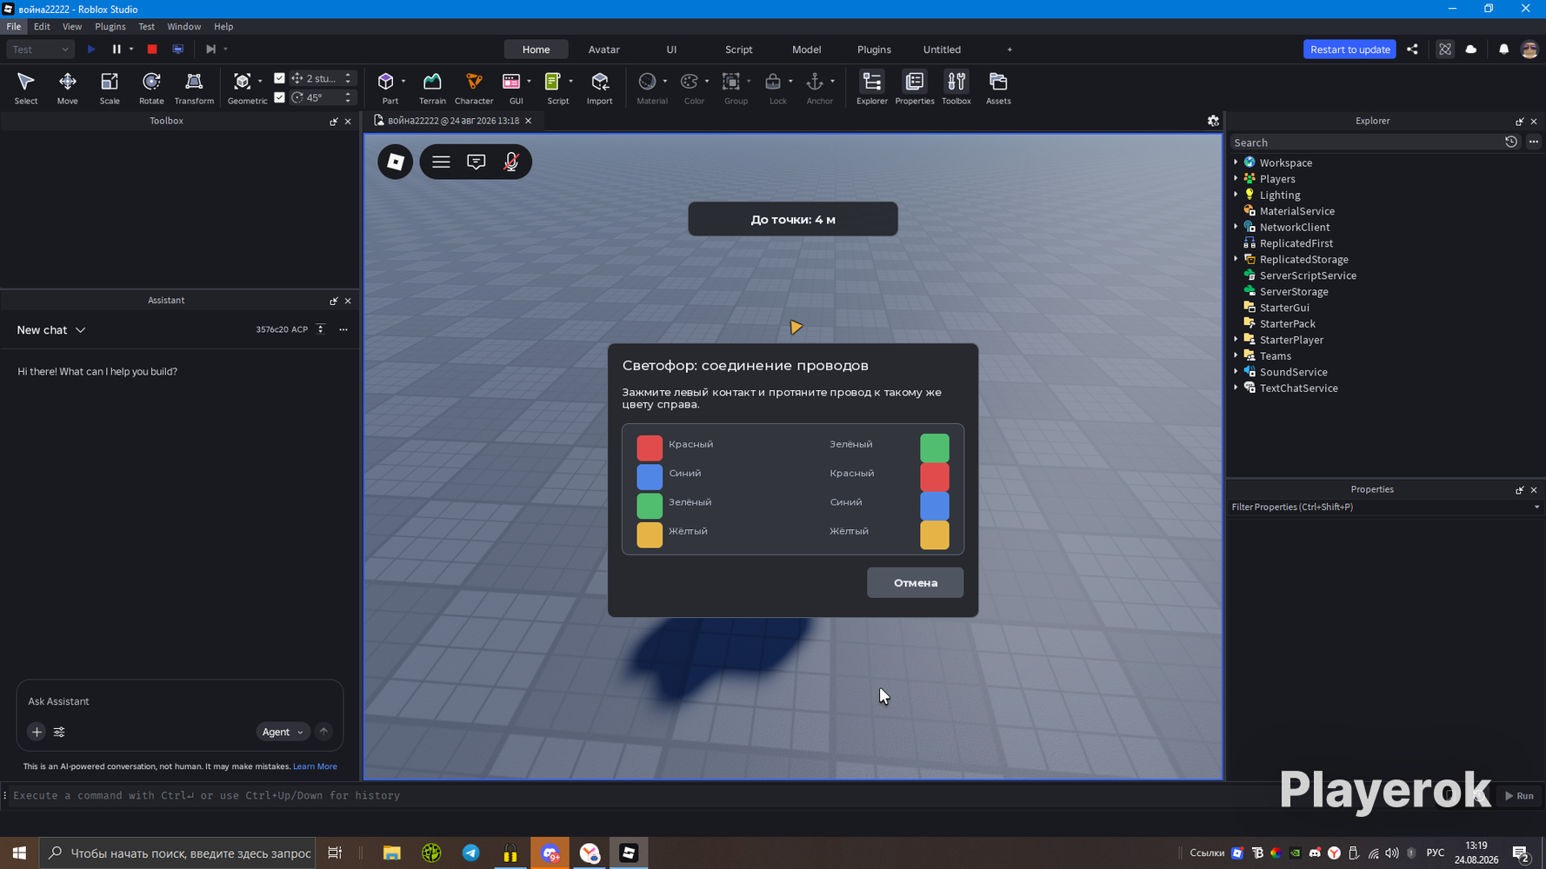Toggle the muted microphone in game
This screenshot has width=1546, height=869.
coord(511,162)
